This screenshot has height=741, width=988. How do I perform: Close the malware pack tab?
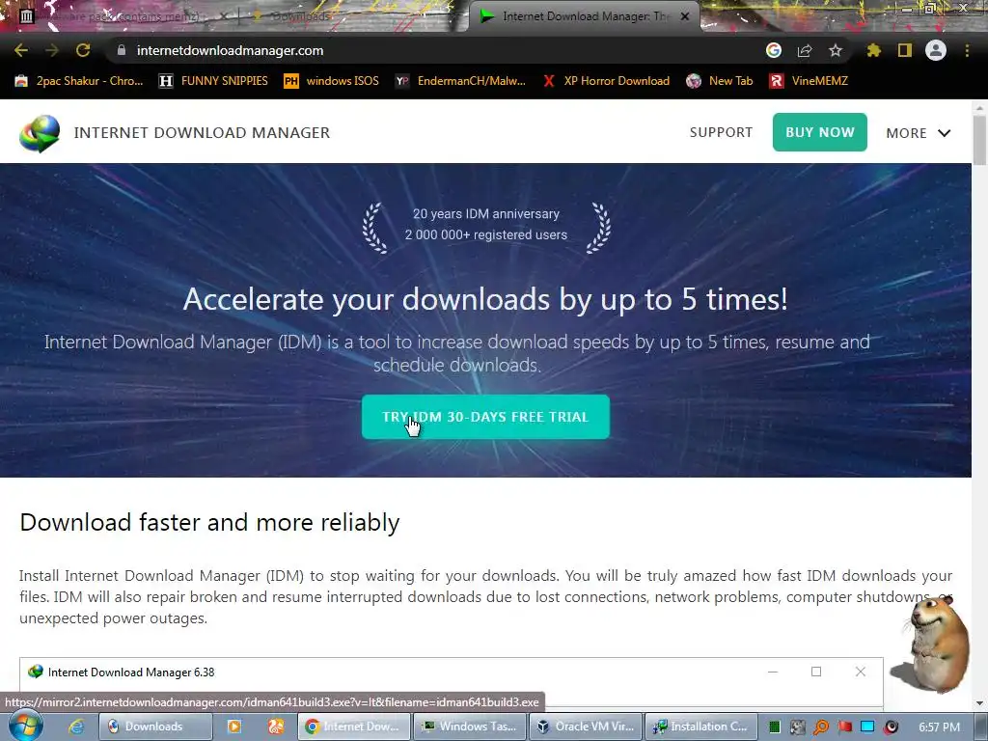[x=224, y=16]
